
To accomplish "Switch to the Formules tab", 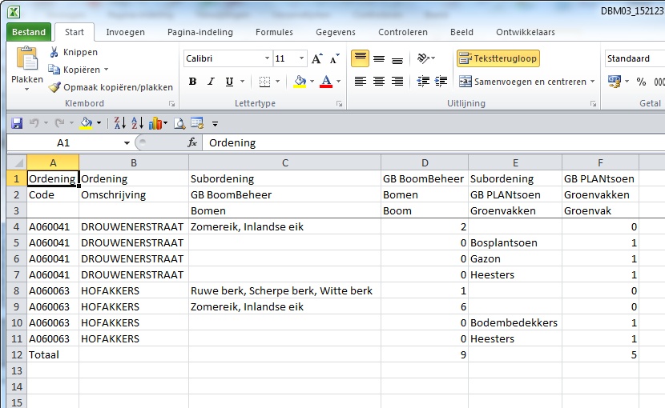I will click(274, 32).
